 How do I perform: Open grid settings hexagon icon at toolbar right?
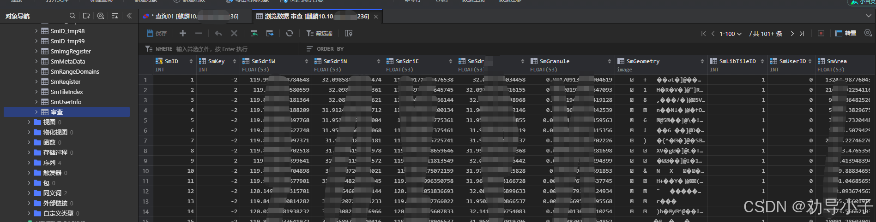[x=868, y=33]
